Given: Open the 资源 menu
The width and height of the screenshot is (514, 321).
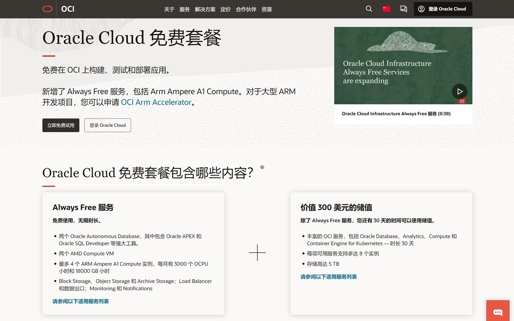Looking at the screenshot, I should [267, 9].
